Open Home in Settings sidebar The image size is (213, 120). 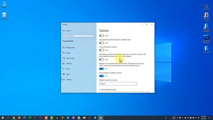68,31
